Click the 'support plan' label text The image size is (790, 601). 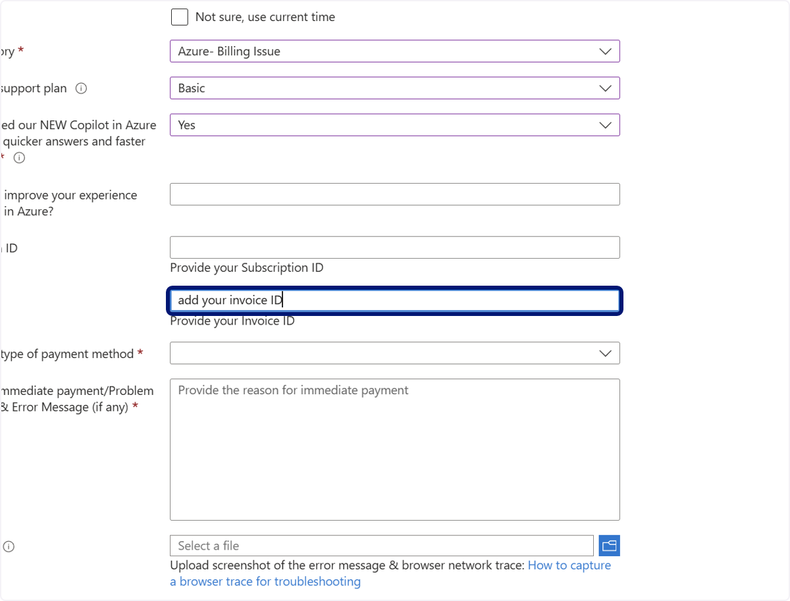click(33, 88)
